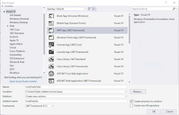Click the project Name input field
Screen dimensions: 179x115
pyautogui.click(x=76, y=87)
